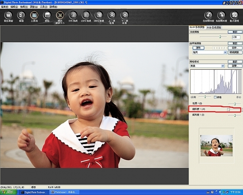
Task: Open the white balance mode dropdown
Action: click(210, 53)
